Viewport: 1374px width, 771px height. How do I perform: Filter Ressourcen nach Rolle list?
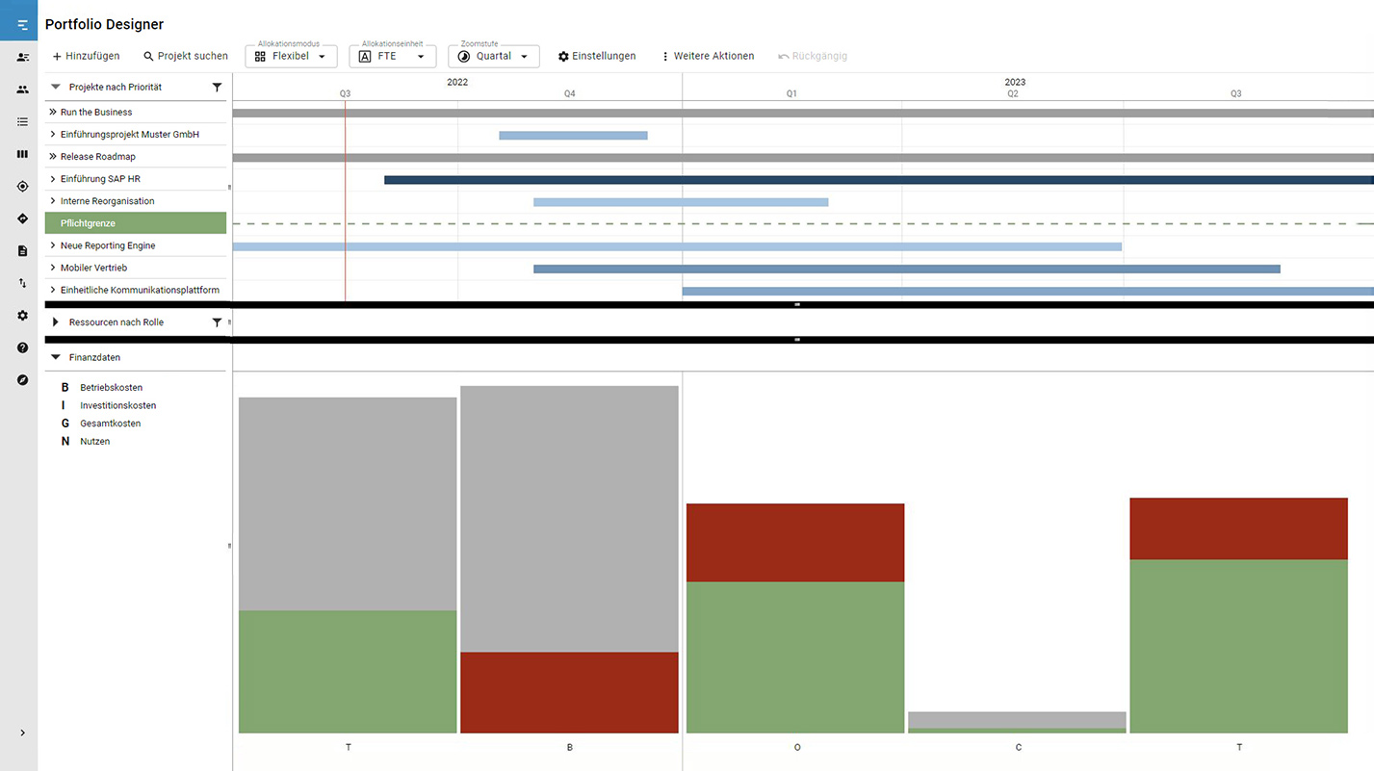(x=217, y=322)
